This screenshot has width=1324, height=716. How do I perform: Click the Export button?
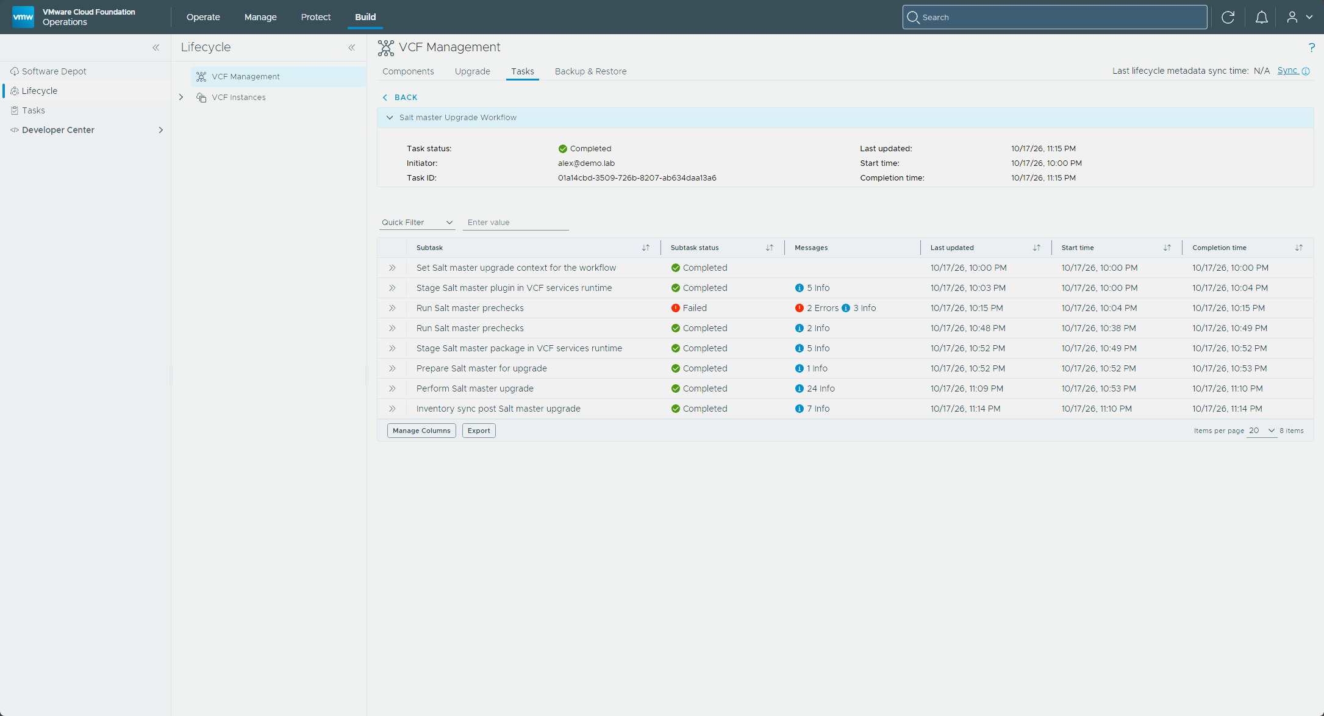coord(479,431)
